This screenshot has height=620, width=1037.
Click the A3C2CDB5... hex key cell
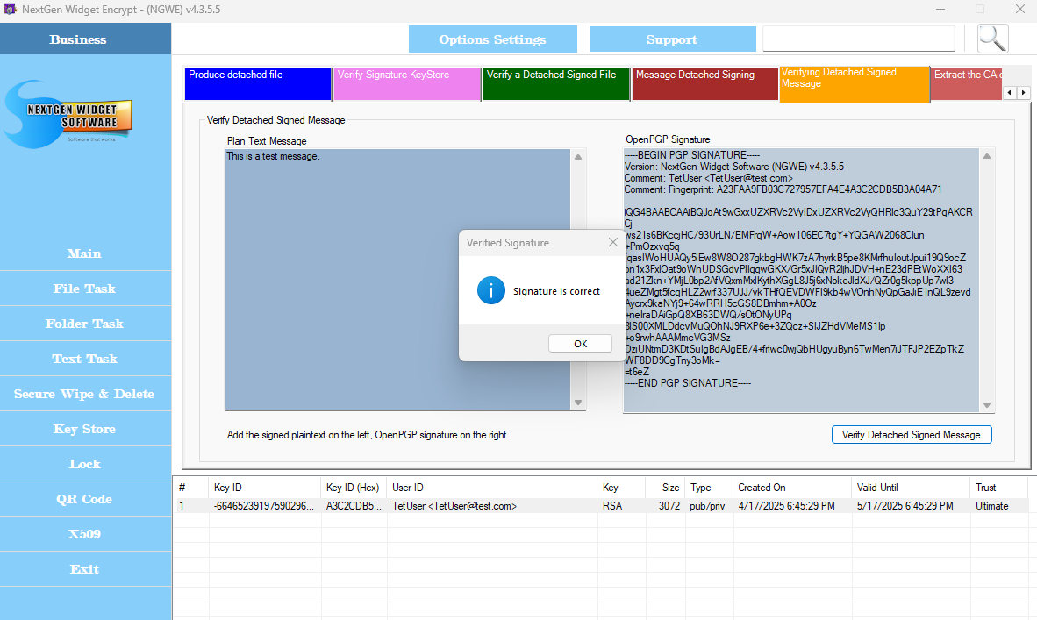[x=354, y=506]
